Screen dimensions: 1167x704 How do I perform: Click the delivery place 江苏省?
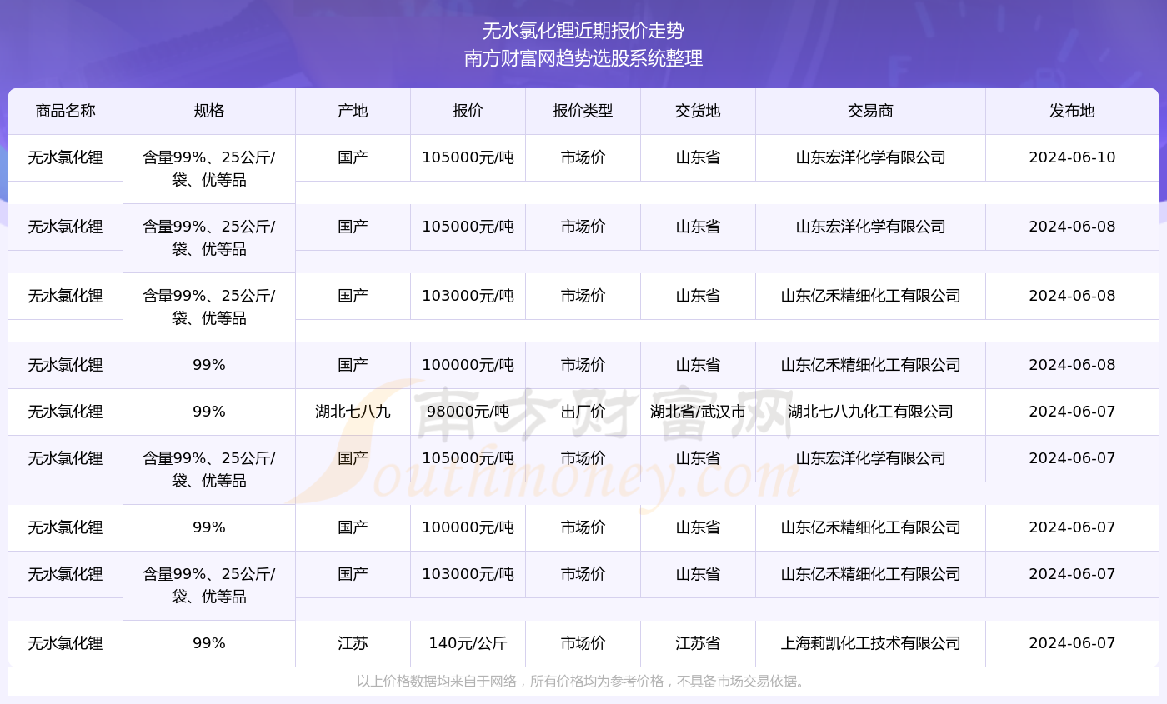pos(698,643)
